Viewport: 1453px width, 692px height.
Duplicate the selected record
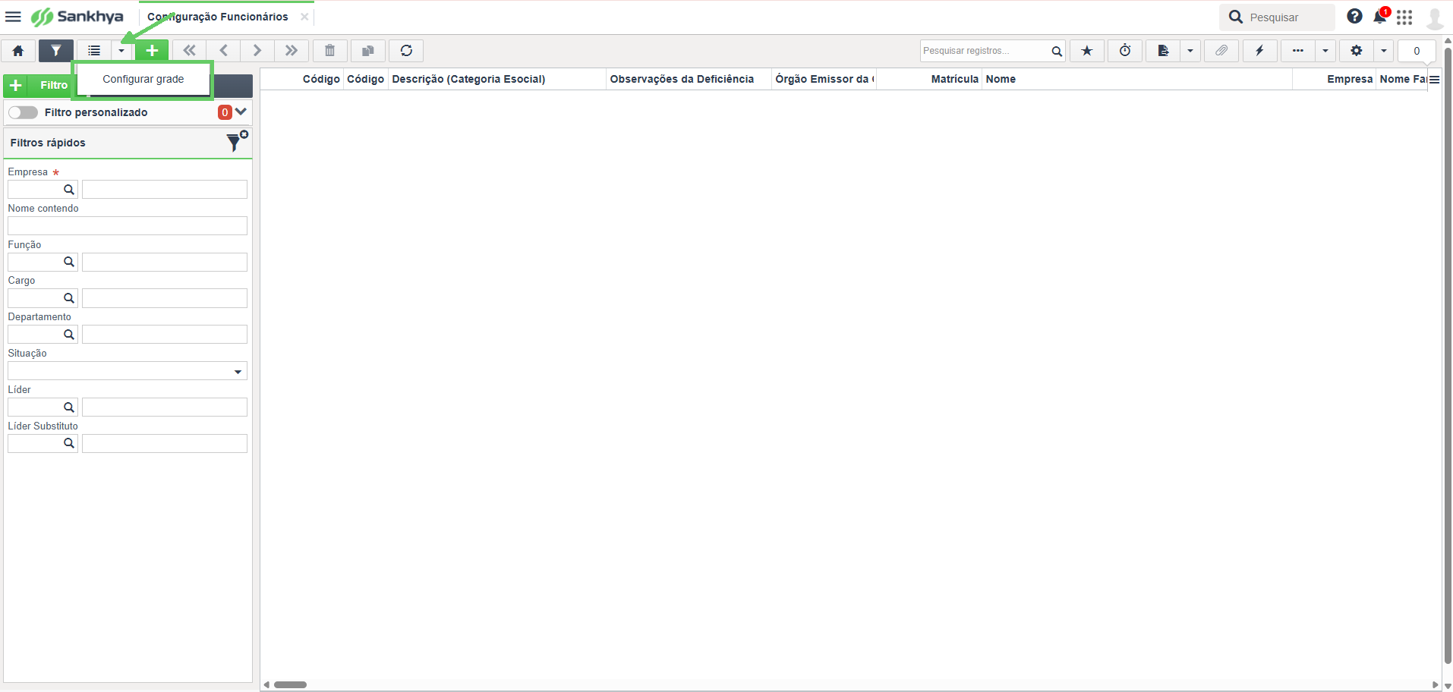pyautogui.click(x=368, y=51)
